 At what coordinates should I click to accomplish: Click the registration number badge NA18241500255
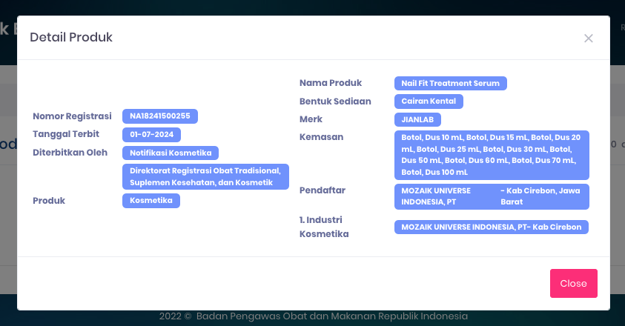tap(160, 116)
